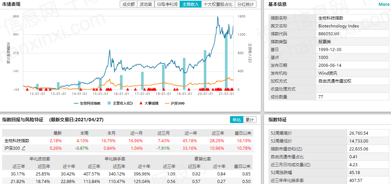The height and width of the screenshot is (184, 391).
Task: Show the 归母净利润 chart tab
Action: pyautogui.click(x=167, y=4)
